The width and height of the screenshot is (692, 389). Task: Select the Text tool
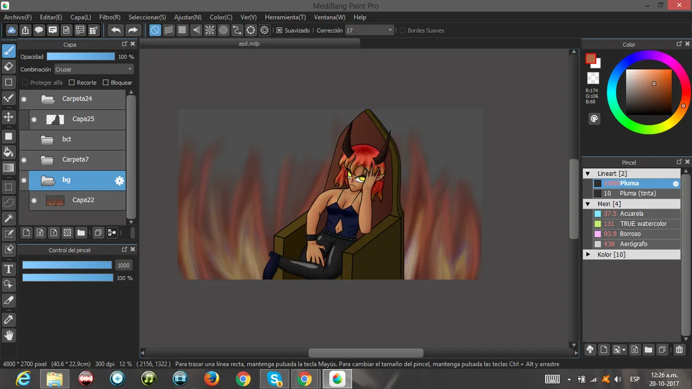pos(9,269)
